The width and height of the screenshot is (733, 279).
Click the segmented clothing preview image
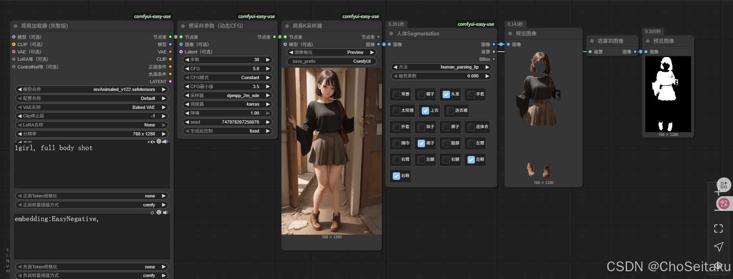(x=544, y=114)
